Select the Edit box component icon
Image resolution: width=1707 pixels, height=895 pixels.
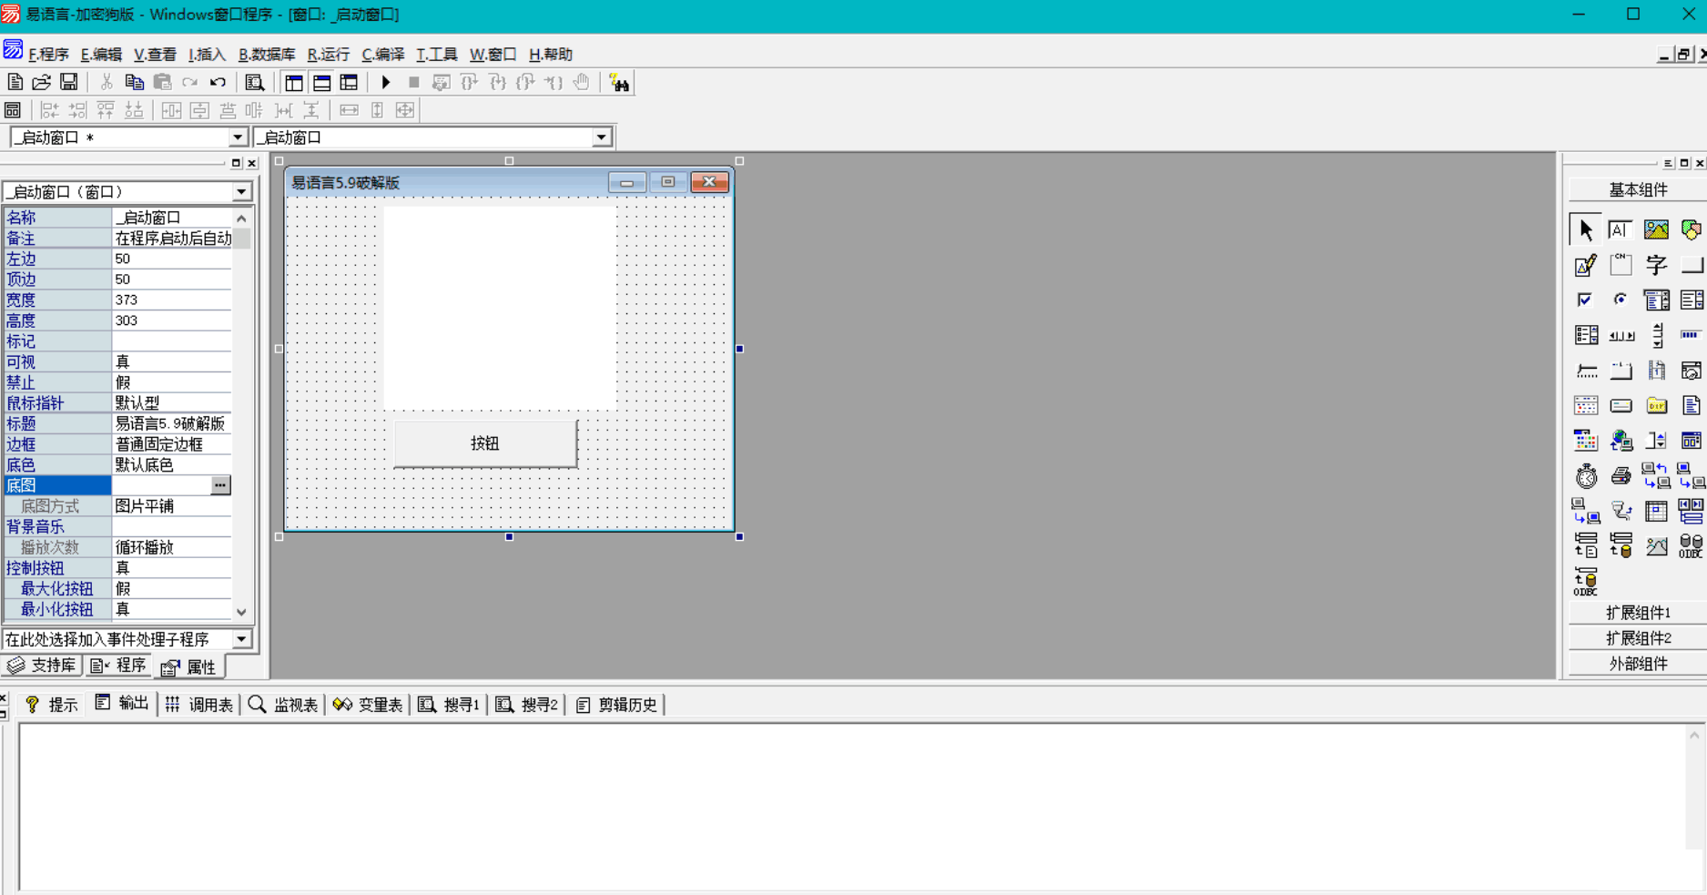click(x=1621, y=229)
